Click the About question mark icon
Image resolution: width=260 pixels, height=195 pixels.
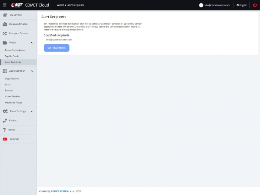4,130
